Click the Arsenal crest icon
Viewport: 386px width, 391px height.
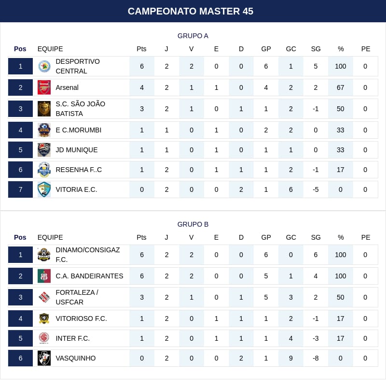(x=44, y=87)
